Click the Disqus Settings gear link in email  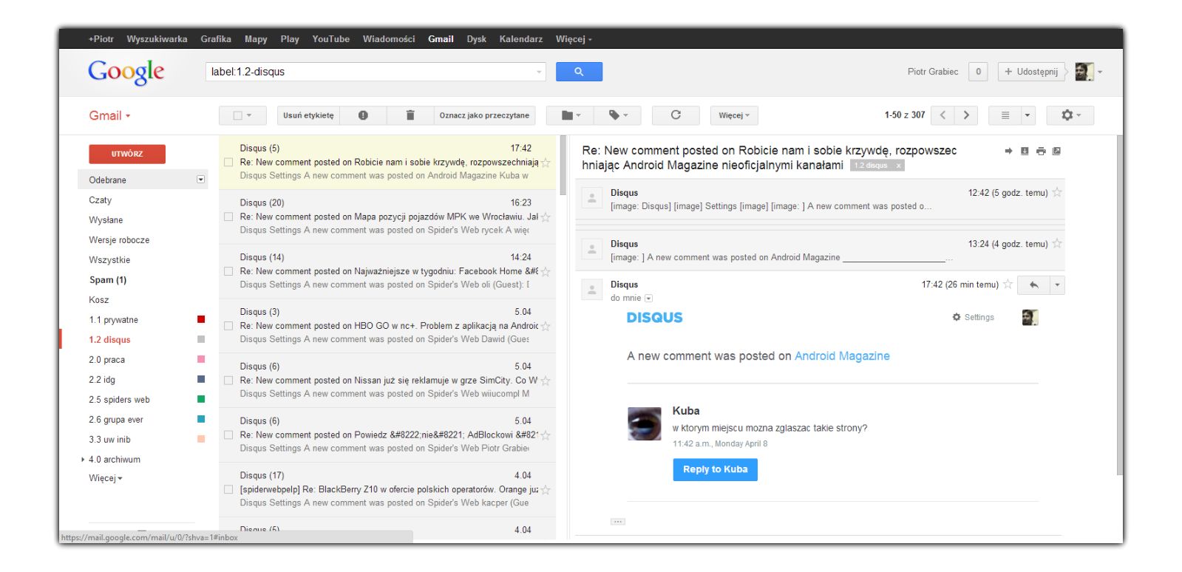click(974, 317)
